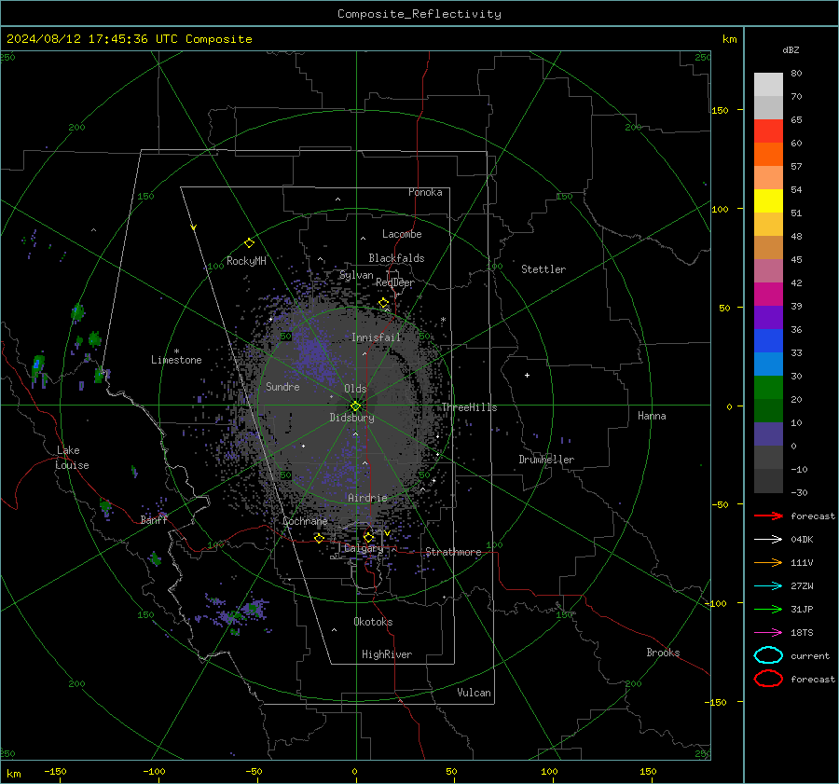Viewport: 839px width, 784px height.
Task: Click the 04DK legend label
Action: (802, 540)
